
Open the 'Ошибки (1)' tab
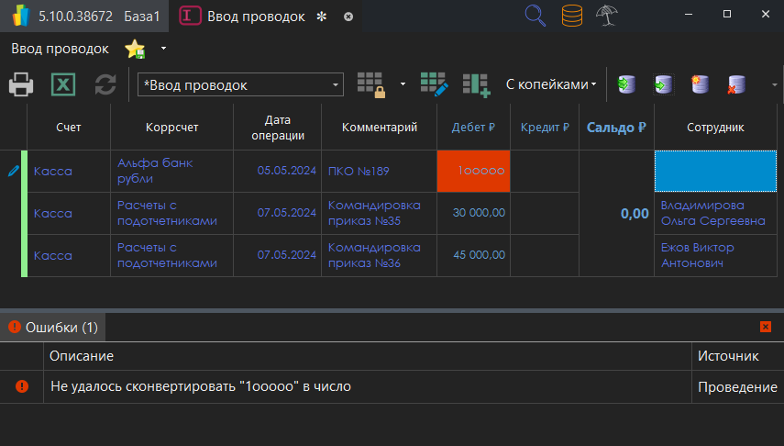53,328
